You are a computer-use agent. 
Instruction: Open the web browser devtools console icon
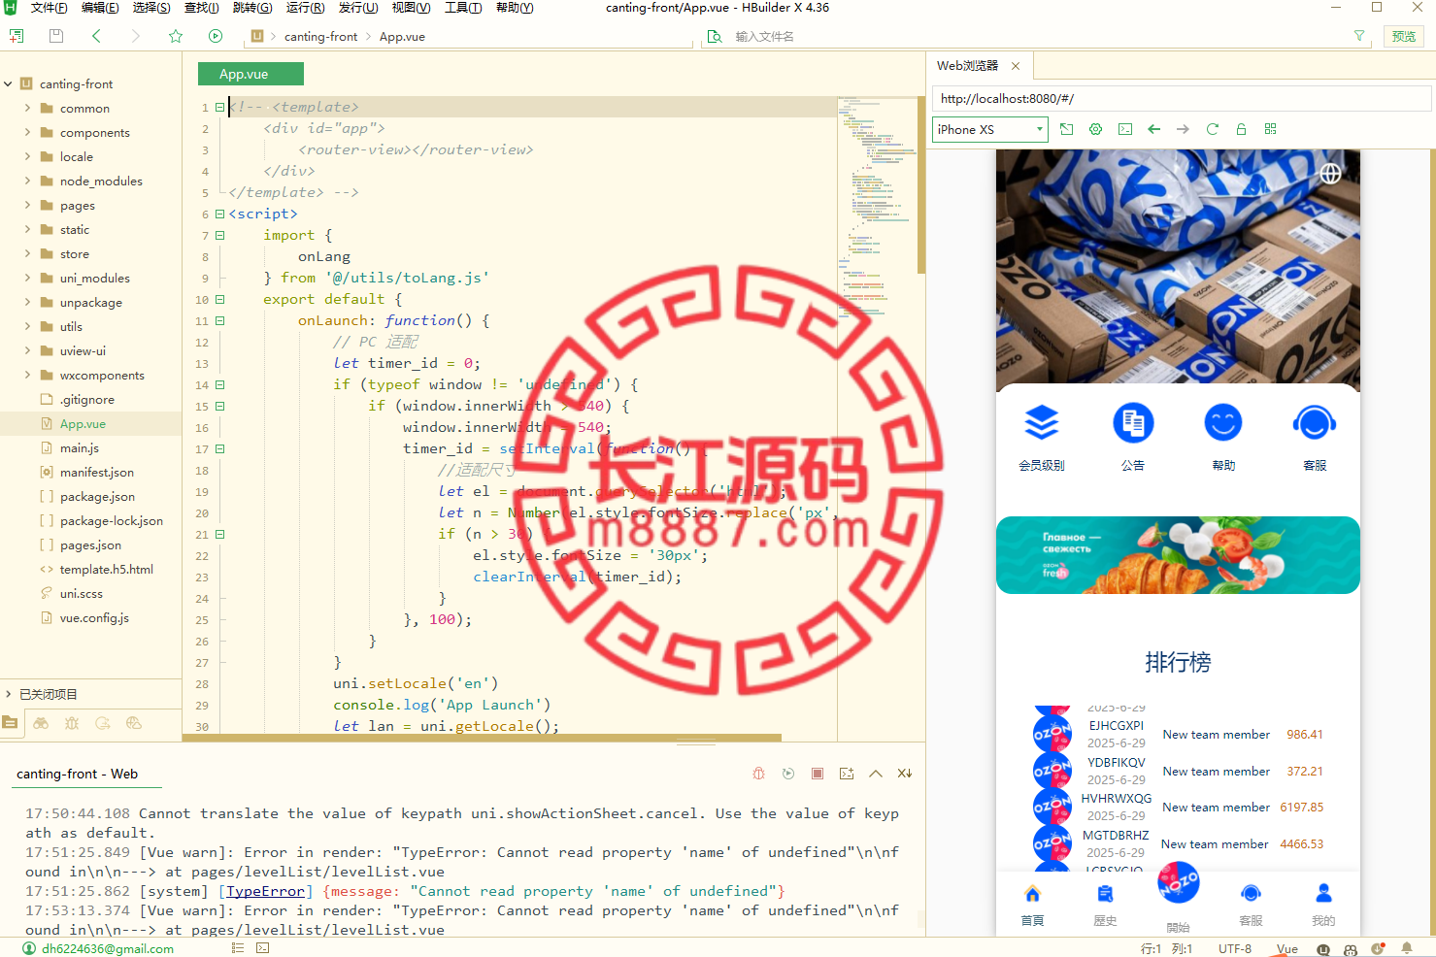pyautogui.click(x=1125, y=129)
